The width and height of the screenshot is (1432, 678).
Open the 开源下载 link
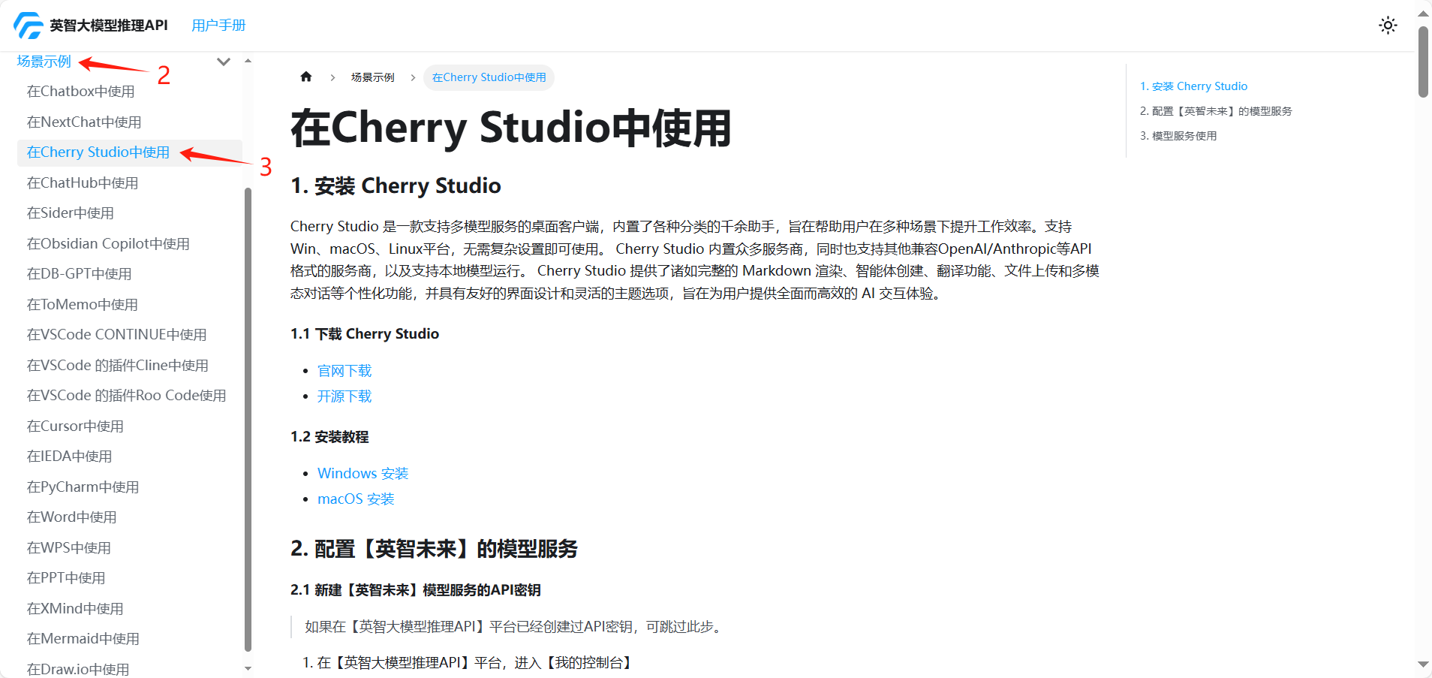tap(344, 396)
